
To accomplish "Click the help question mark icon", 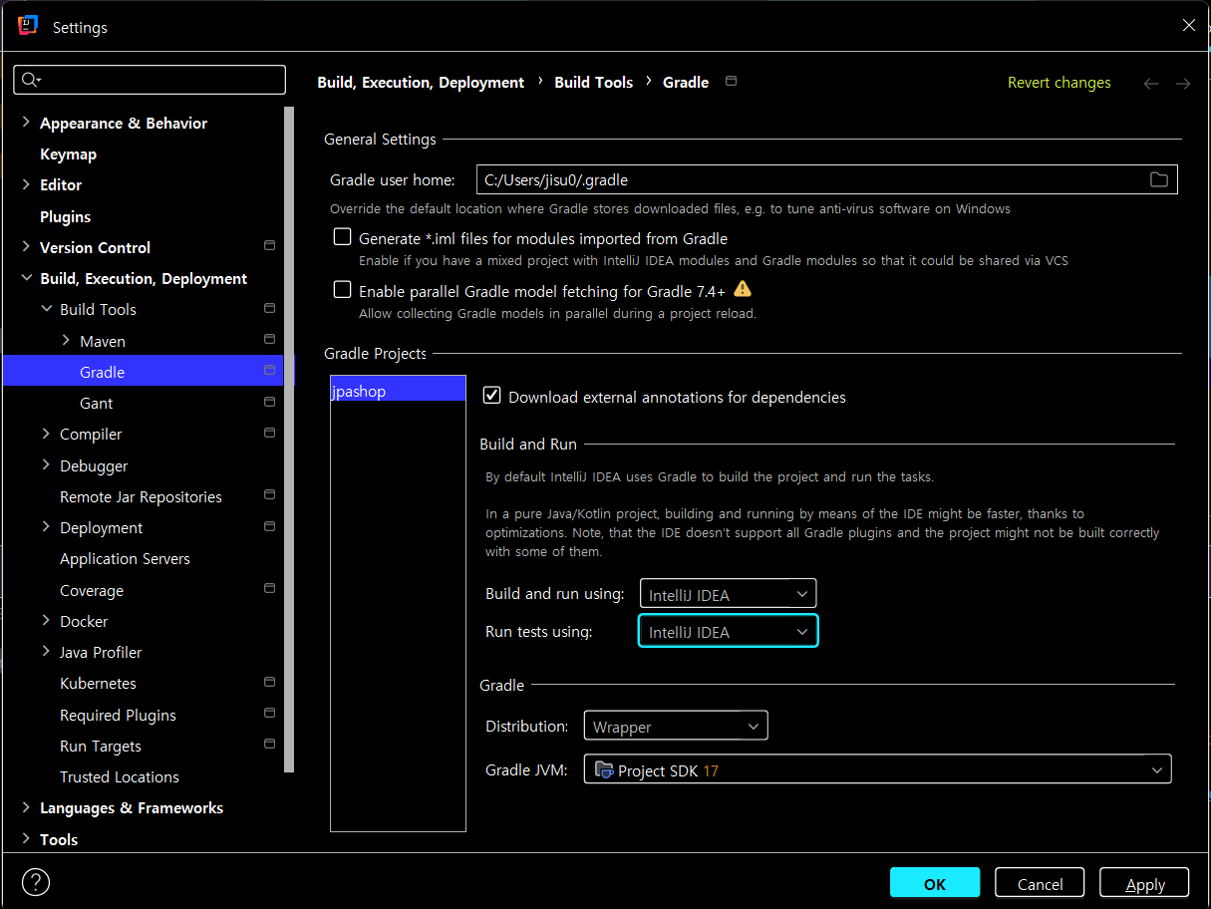I will coord(35,882).
